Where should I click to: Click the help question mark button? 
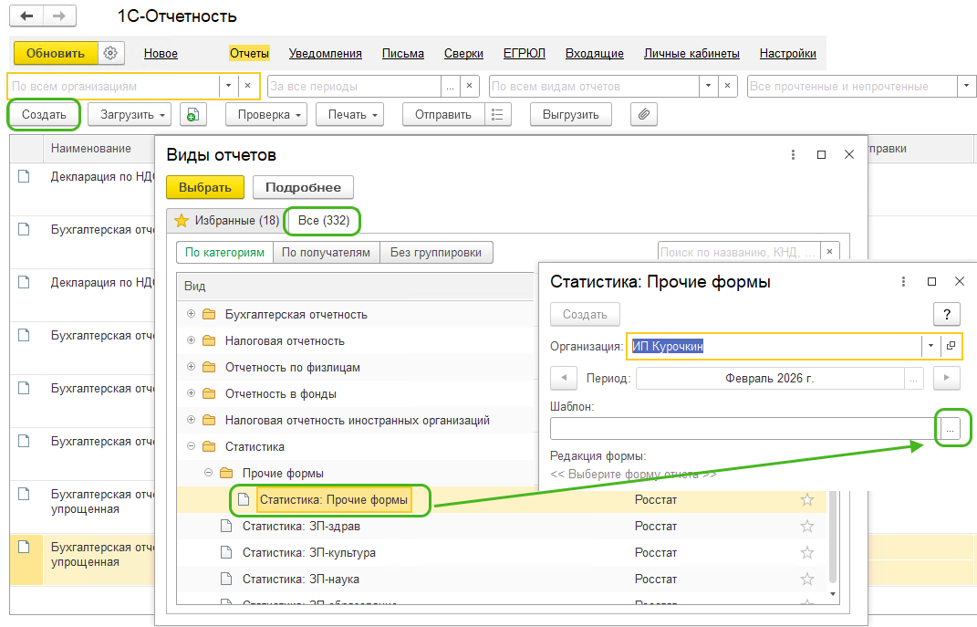(946, 314)
